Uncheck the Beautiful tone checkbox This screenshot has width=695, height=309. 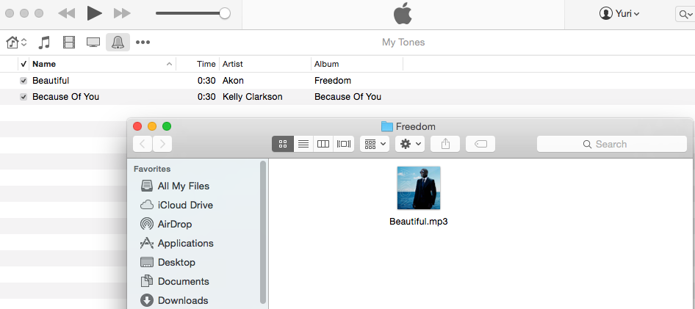pyautogui.click(x=24, y=81)
